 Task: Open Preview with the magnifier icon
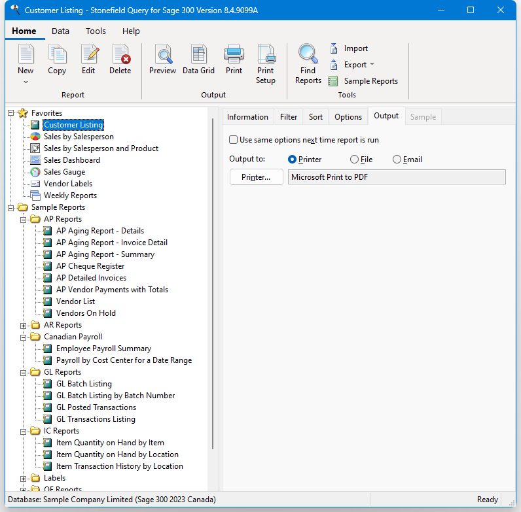164,54
